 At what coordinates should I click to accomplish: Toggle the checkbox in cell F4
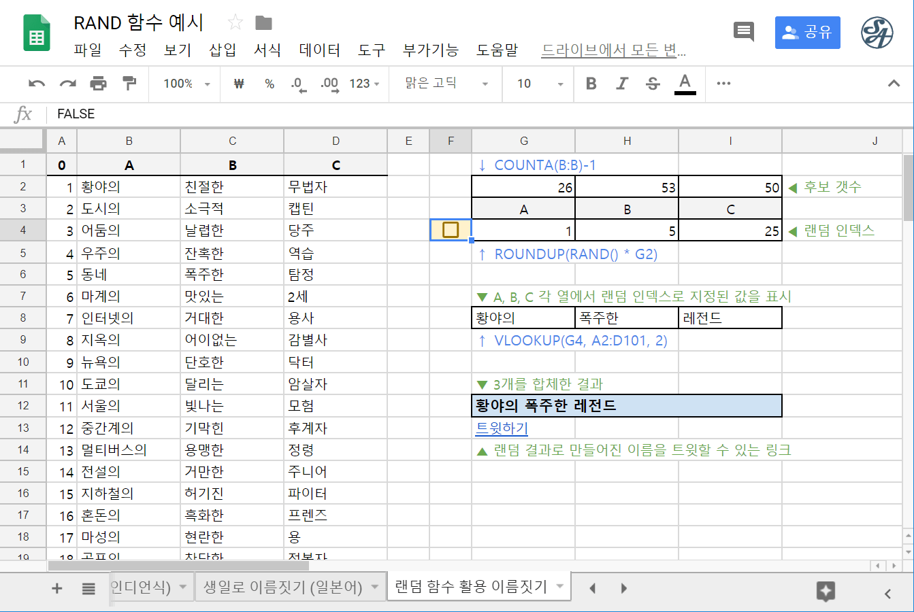point(451,230)
